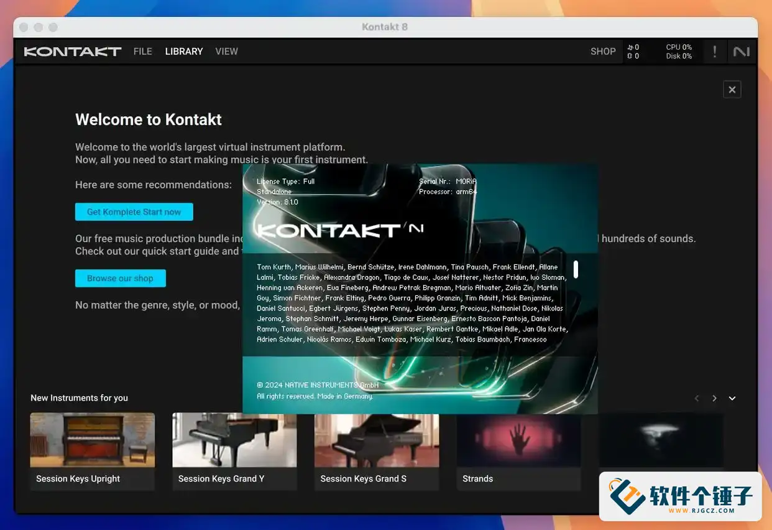772x530 pixels.
Task: Click the Welcome to Kontakt heading
Action: tap(149, 119)
